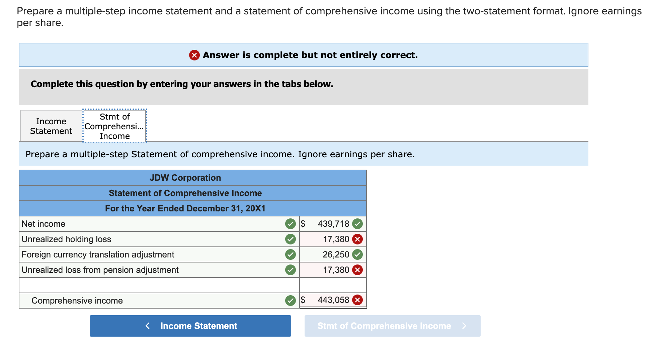652x359 pixels.
Task: Click the green checkmark beside 439,718
Action: click(x=357, y=224)
